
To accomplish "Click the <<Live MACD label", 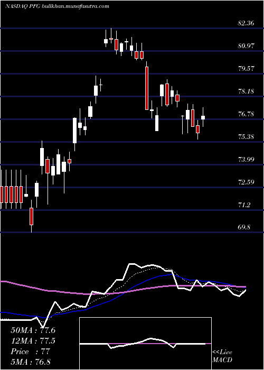I will (222, 356).
